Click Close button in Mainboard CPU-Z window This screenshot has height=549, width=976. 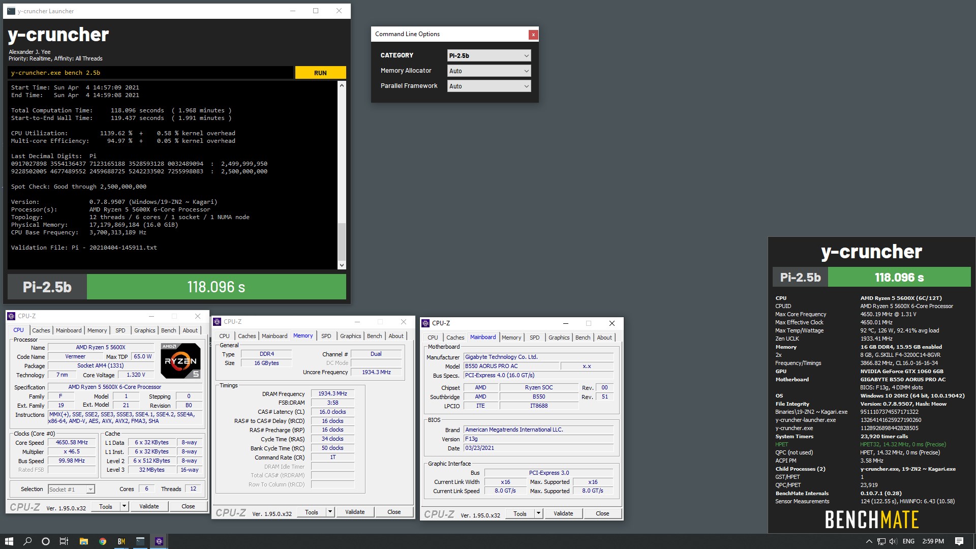click(602, 513)
